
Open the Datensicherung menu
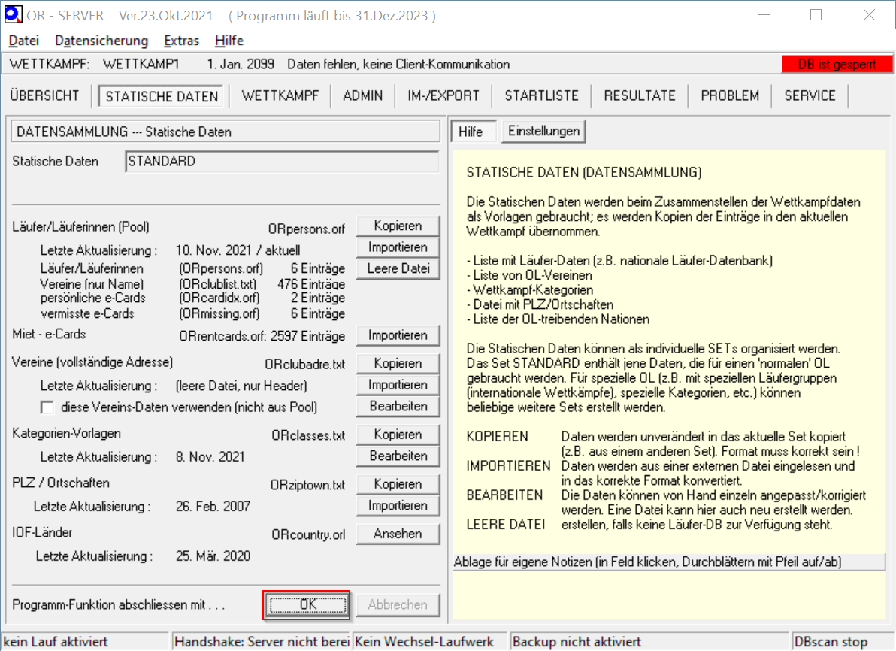101,41
